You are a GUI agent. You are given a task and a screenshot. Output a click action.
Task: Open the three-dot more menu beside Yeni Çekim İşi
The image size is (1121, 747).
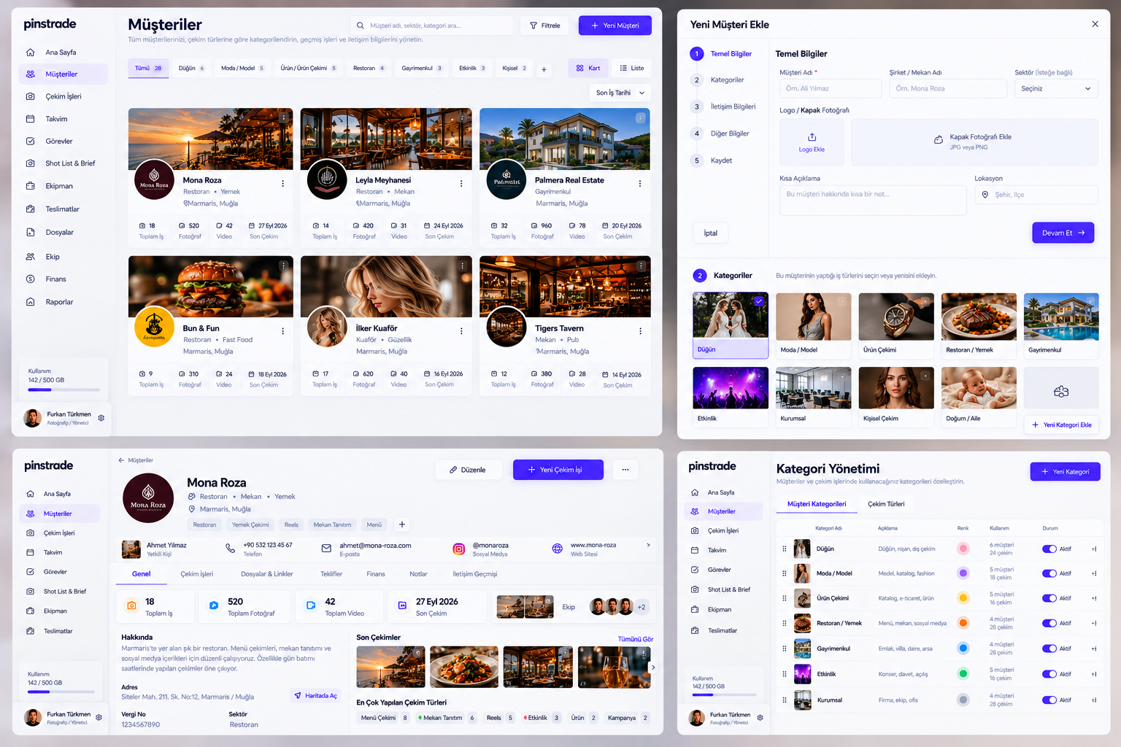pos(625,470)
